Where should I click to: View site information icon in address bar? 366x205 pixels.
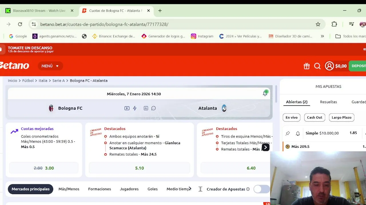point(34,24)
